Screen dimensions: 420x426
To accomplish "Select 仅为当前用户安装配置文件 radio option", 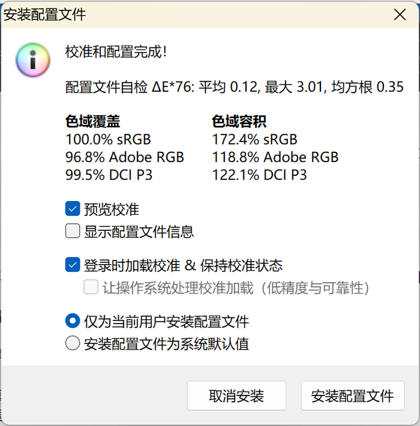I will [73, 321].
